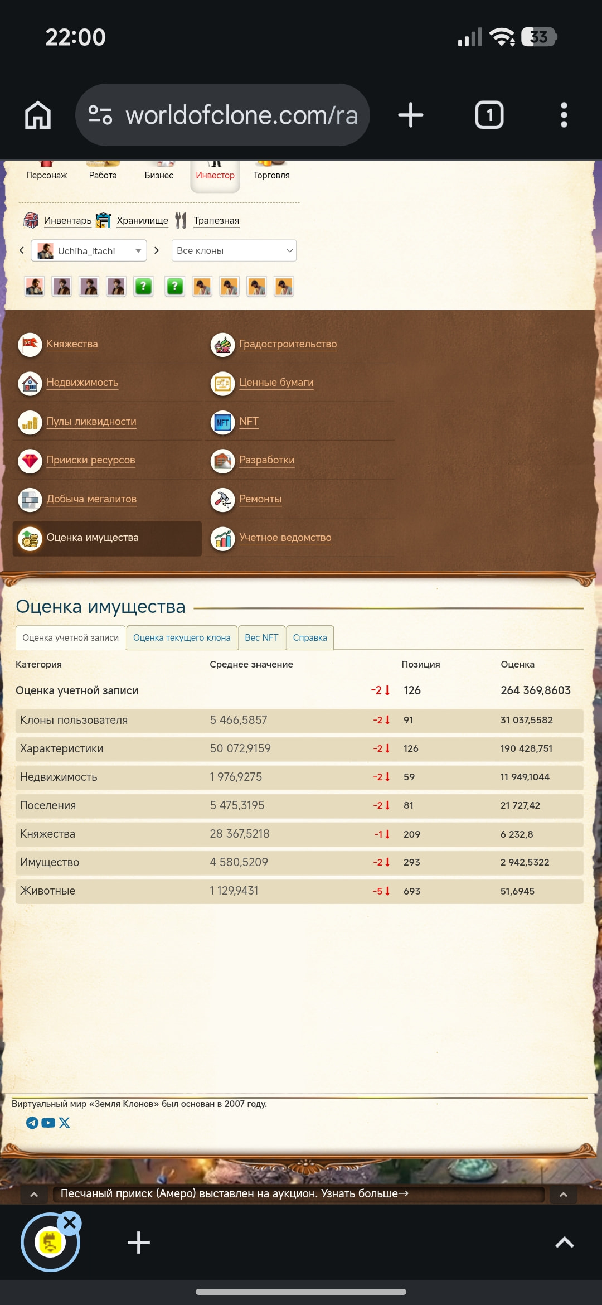
Task: Expand the news ticker with right chevron
Action: 563,1194
